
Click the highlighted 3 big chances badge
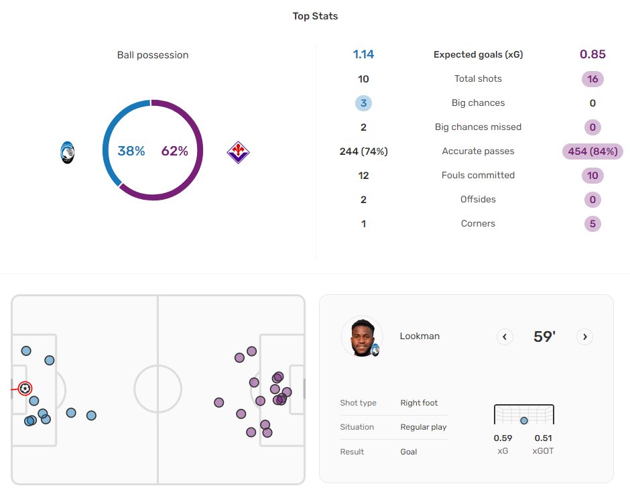363,103
